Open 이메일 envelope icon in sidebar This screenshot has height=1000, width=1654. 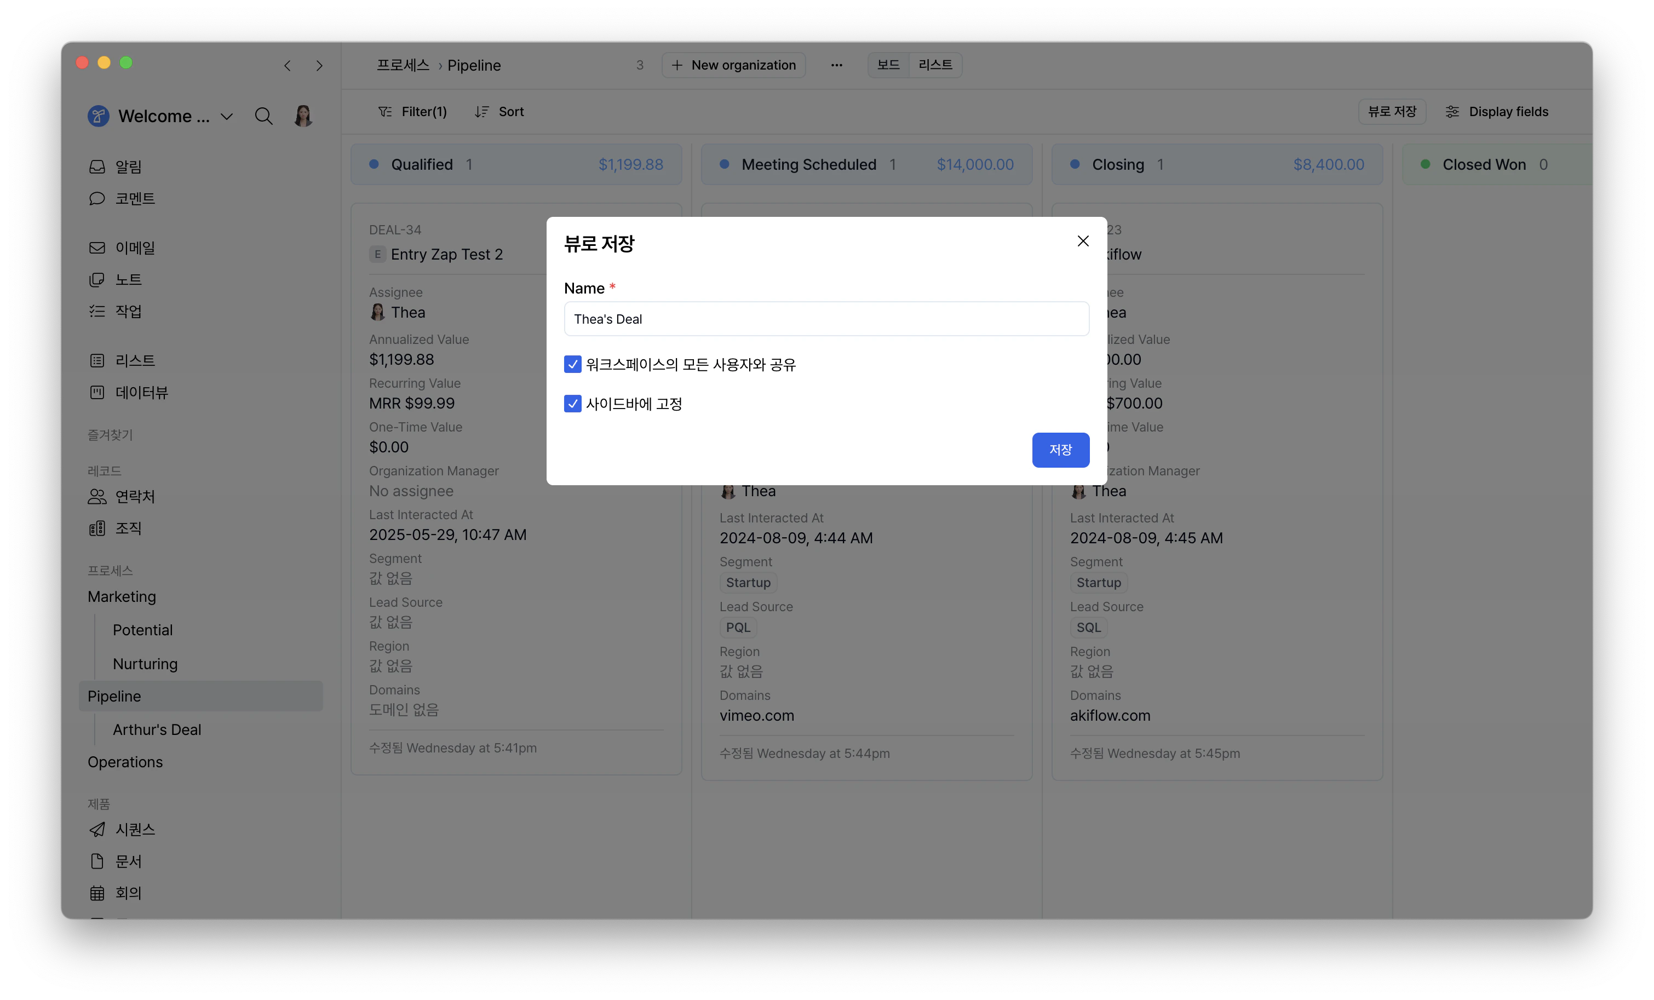point(97,248)
